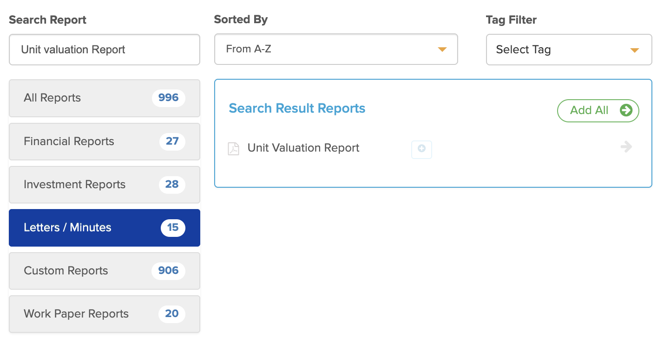Select the All Reports category
Screen dimensions: 657x356
click(105, 98)
